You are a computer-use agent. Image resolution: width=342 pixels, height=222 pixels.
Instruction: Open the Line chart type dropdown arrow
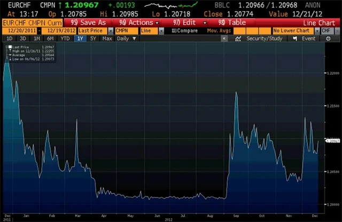[x=161, y=31]
